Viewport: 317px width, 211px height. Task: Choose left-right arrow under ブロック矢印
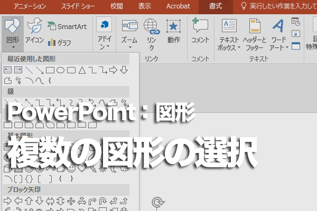[x=50, y=201]
